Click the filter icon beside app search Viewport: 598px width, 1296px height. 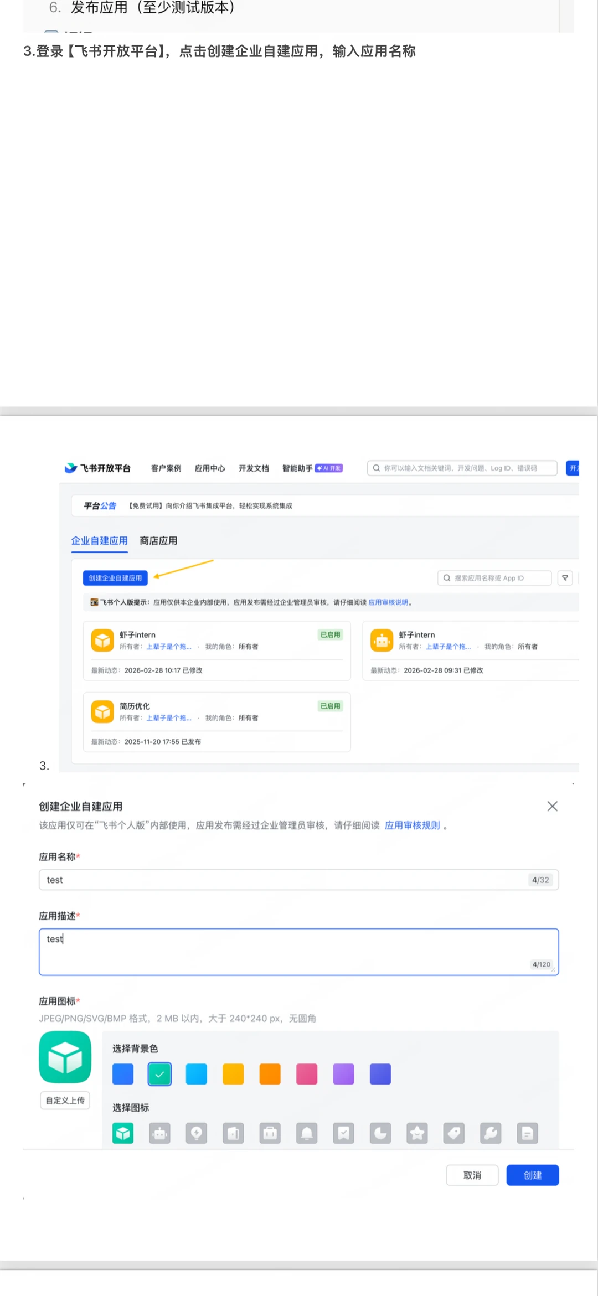pyautogui.click(x=565, y=578)
